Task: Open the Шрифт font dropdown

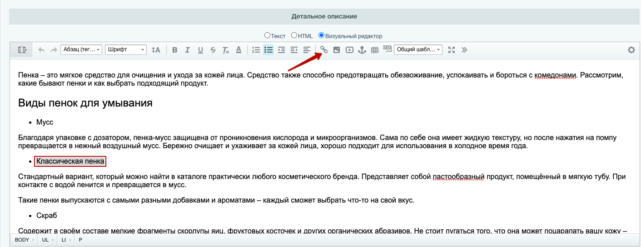Action: point(125,50)
